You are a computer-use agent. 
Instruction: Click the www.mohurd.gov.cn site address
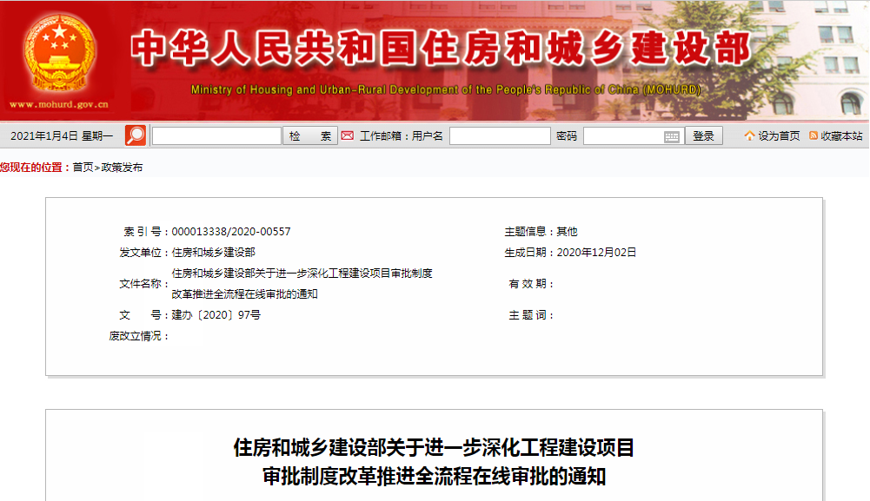59,105
